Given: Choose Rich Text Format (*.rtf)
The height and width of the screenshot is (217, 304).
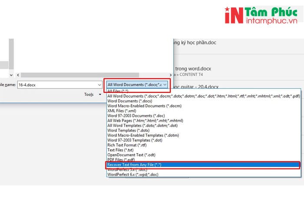Looking at the screenshot, I should pyautogui.click(x=128, y=145).
